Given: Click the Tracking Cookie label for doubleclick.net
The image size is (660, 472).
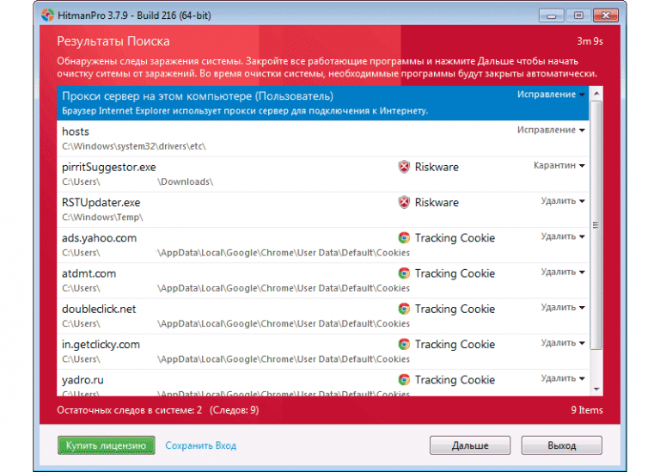Looking at the screenshot, I should click(455, 309).
